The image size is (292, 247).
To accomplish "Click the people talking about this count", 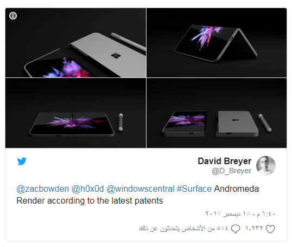I will pos(183,228).
